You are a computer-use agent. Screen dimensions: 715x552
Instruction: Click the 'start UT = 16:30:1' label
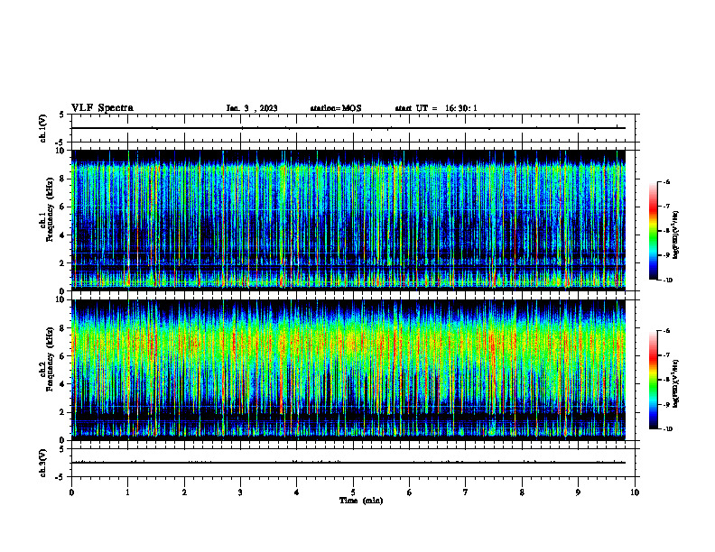[x=436, y=108]
